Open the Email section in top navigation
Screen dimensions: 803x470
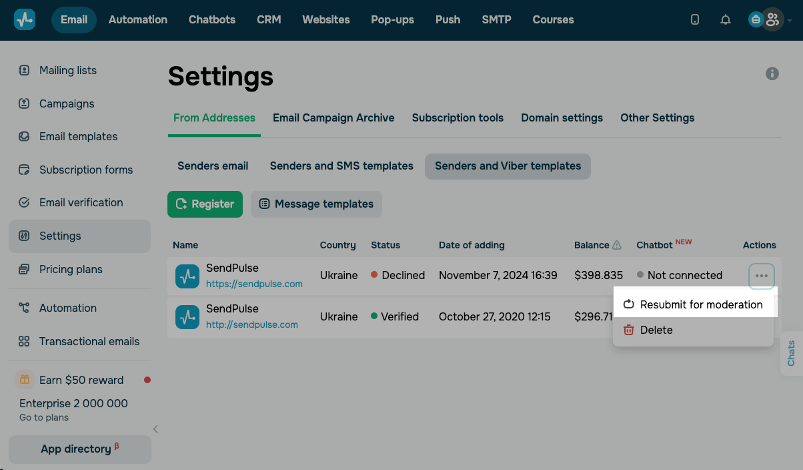[x=74, y=20]
